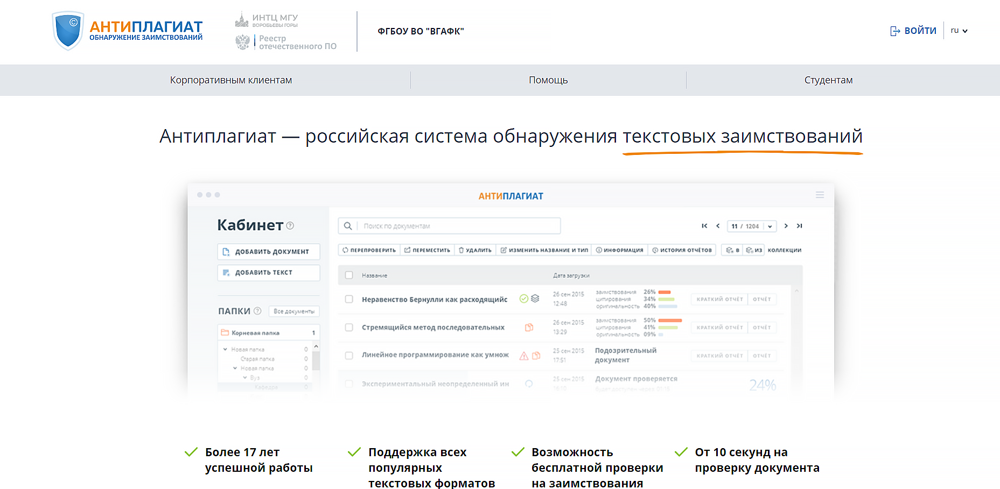Click the ПЕРЕМЕСТИТЬ toolbar button
The image size is (1000, 489).
tap(427, 250)
